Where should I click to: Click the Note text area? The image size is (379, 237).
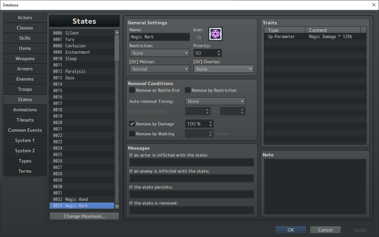[x=315, y=186]
